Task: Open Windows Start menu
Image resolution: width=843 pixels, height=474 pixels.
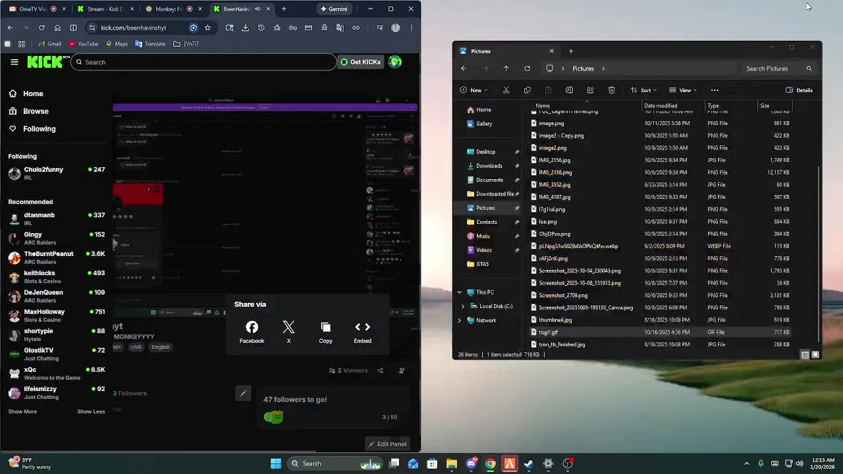Action: click(x=276, y=463)
